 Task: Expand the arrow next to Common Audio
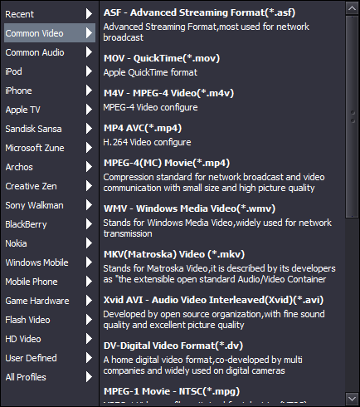89,52
